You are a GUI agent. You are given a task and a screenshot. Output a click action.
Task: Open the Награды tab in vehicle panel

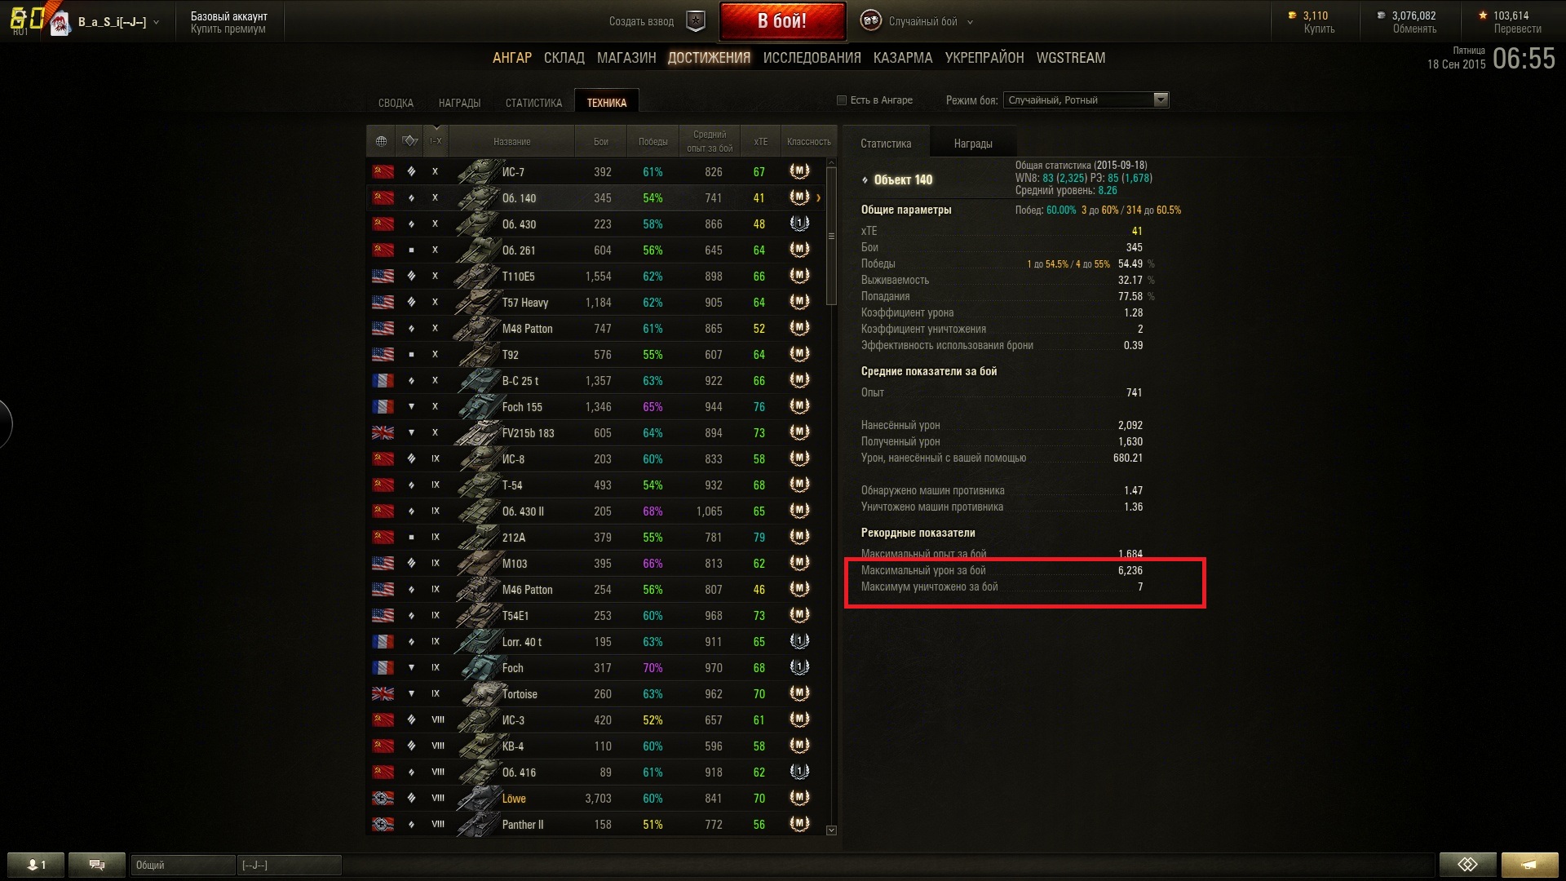[973, 144]
